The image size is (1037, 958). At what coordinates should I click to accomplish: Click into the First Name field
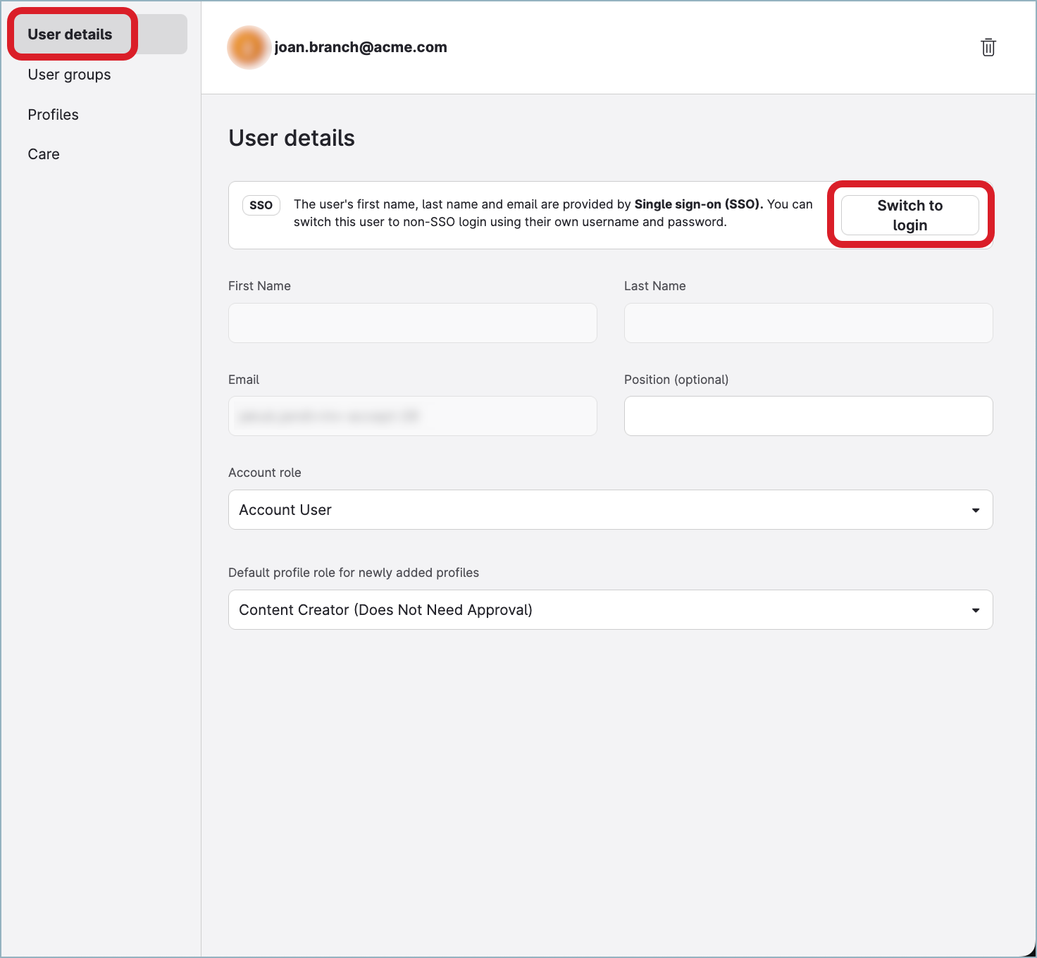pyautogui.click(x=413, y=323)
